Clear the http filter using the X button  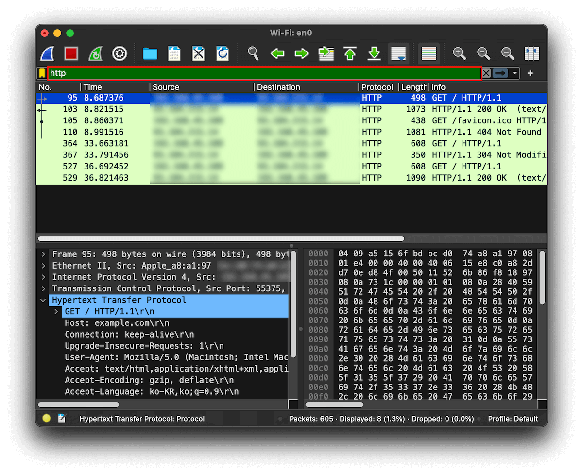tap(487, 73)
